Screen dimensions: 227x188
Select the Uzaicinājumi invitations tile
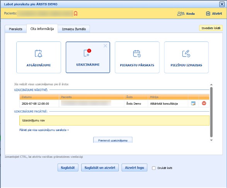tap(88, 57)
